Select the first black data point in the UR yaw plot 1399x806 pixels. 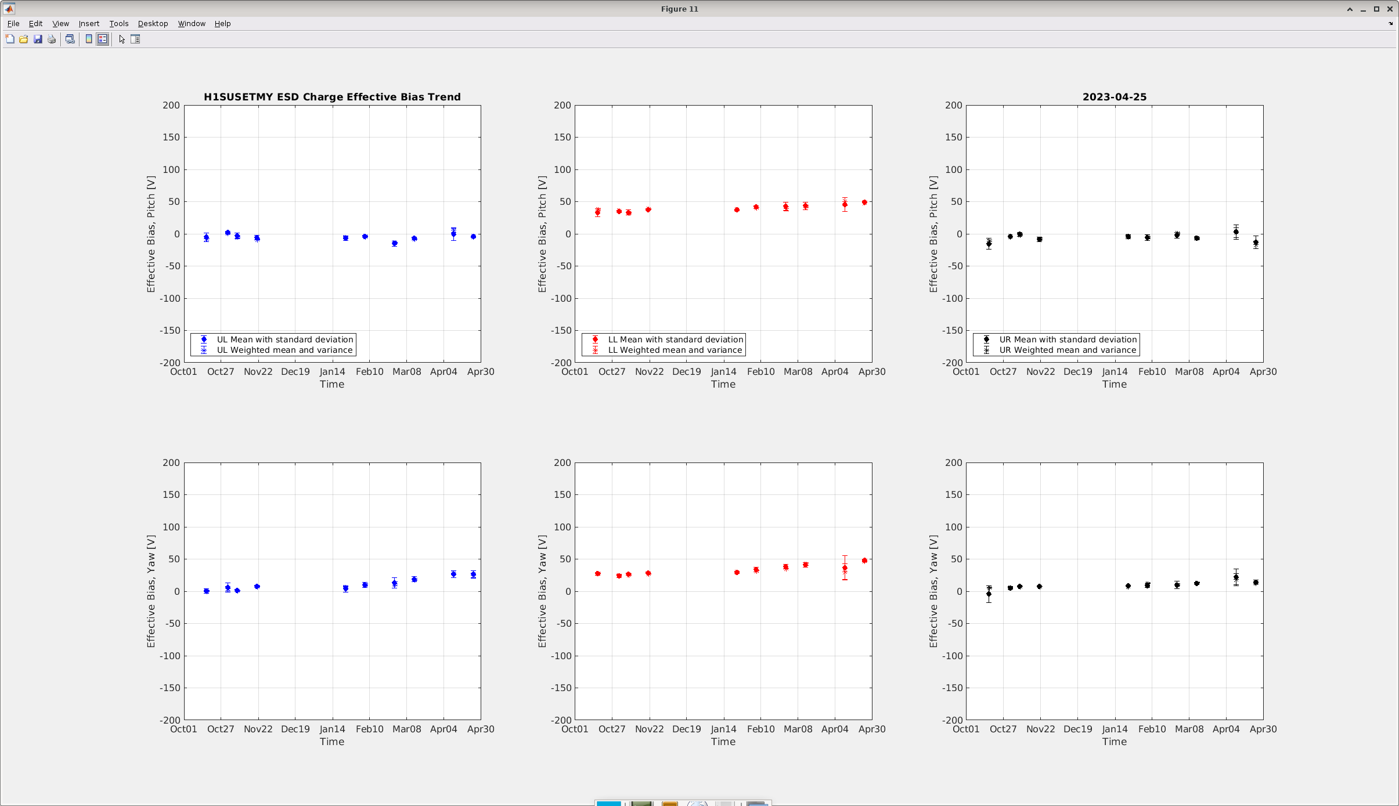point(989,594)
